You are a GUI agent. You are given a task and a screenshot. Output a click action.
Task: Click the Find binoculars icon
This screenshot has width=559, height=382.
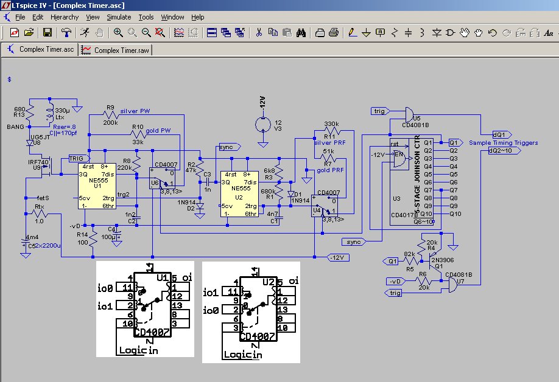(301, 33)
